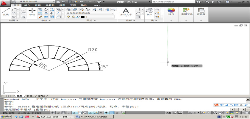Select the Fillet tool in Modify panel
The image size is (250, 119).
click(x=59, y=17)
